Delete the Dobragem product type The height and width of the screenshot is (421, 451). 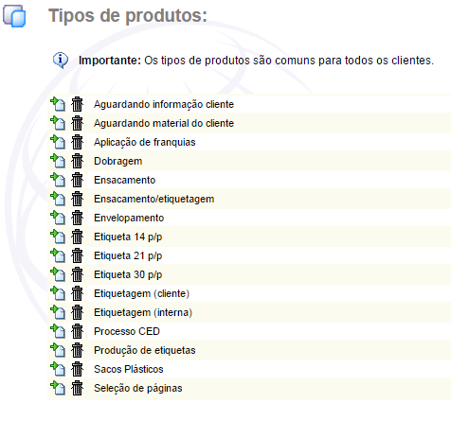[77, 161]
